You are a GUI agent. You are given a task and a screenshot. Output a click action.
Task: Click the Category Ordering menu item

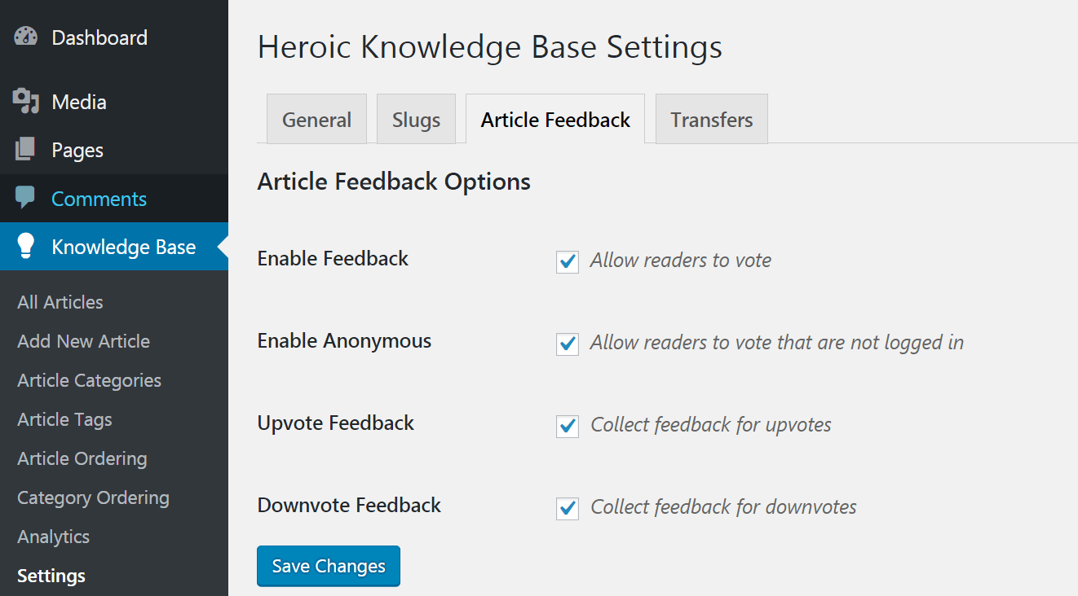[93, 497]
